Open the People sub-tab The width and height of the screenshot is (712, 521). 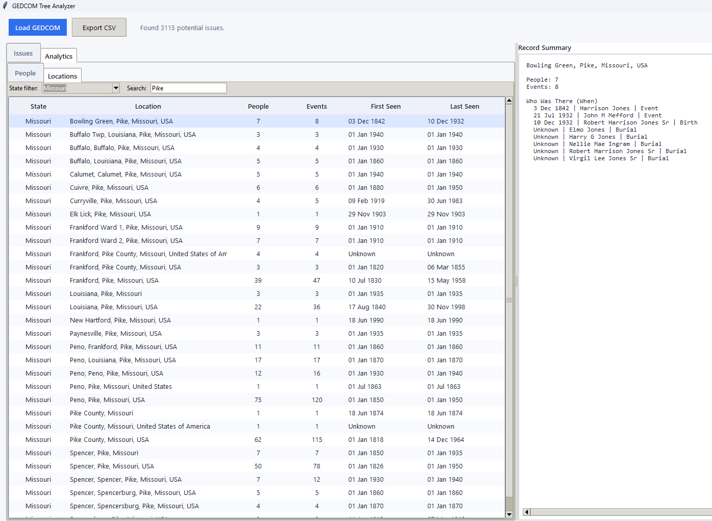click(25, 73)
